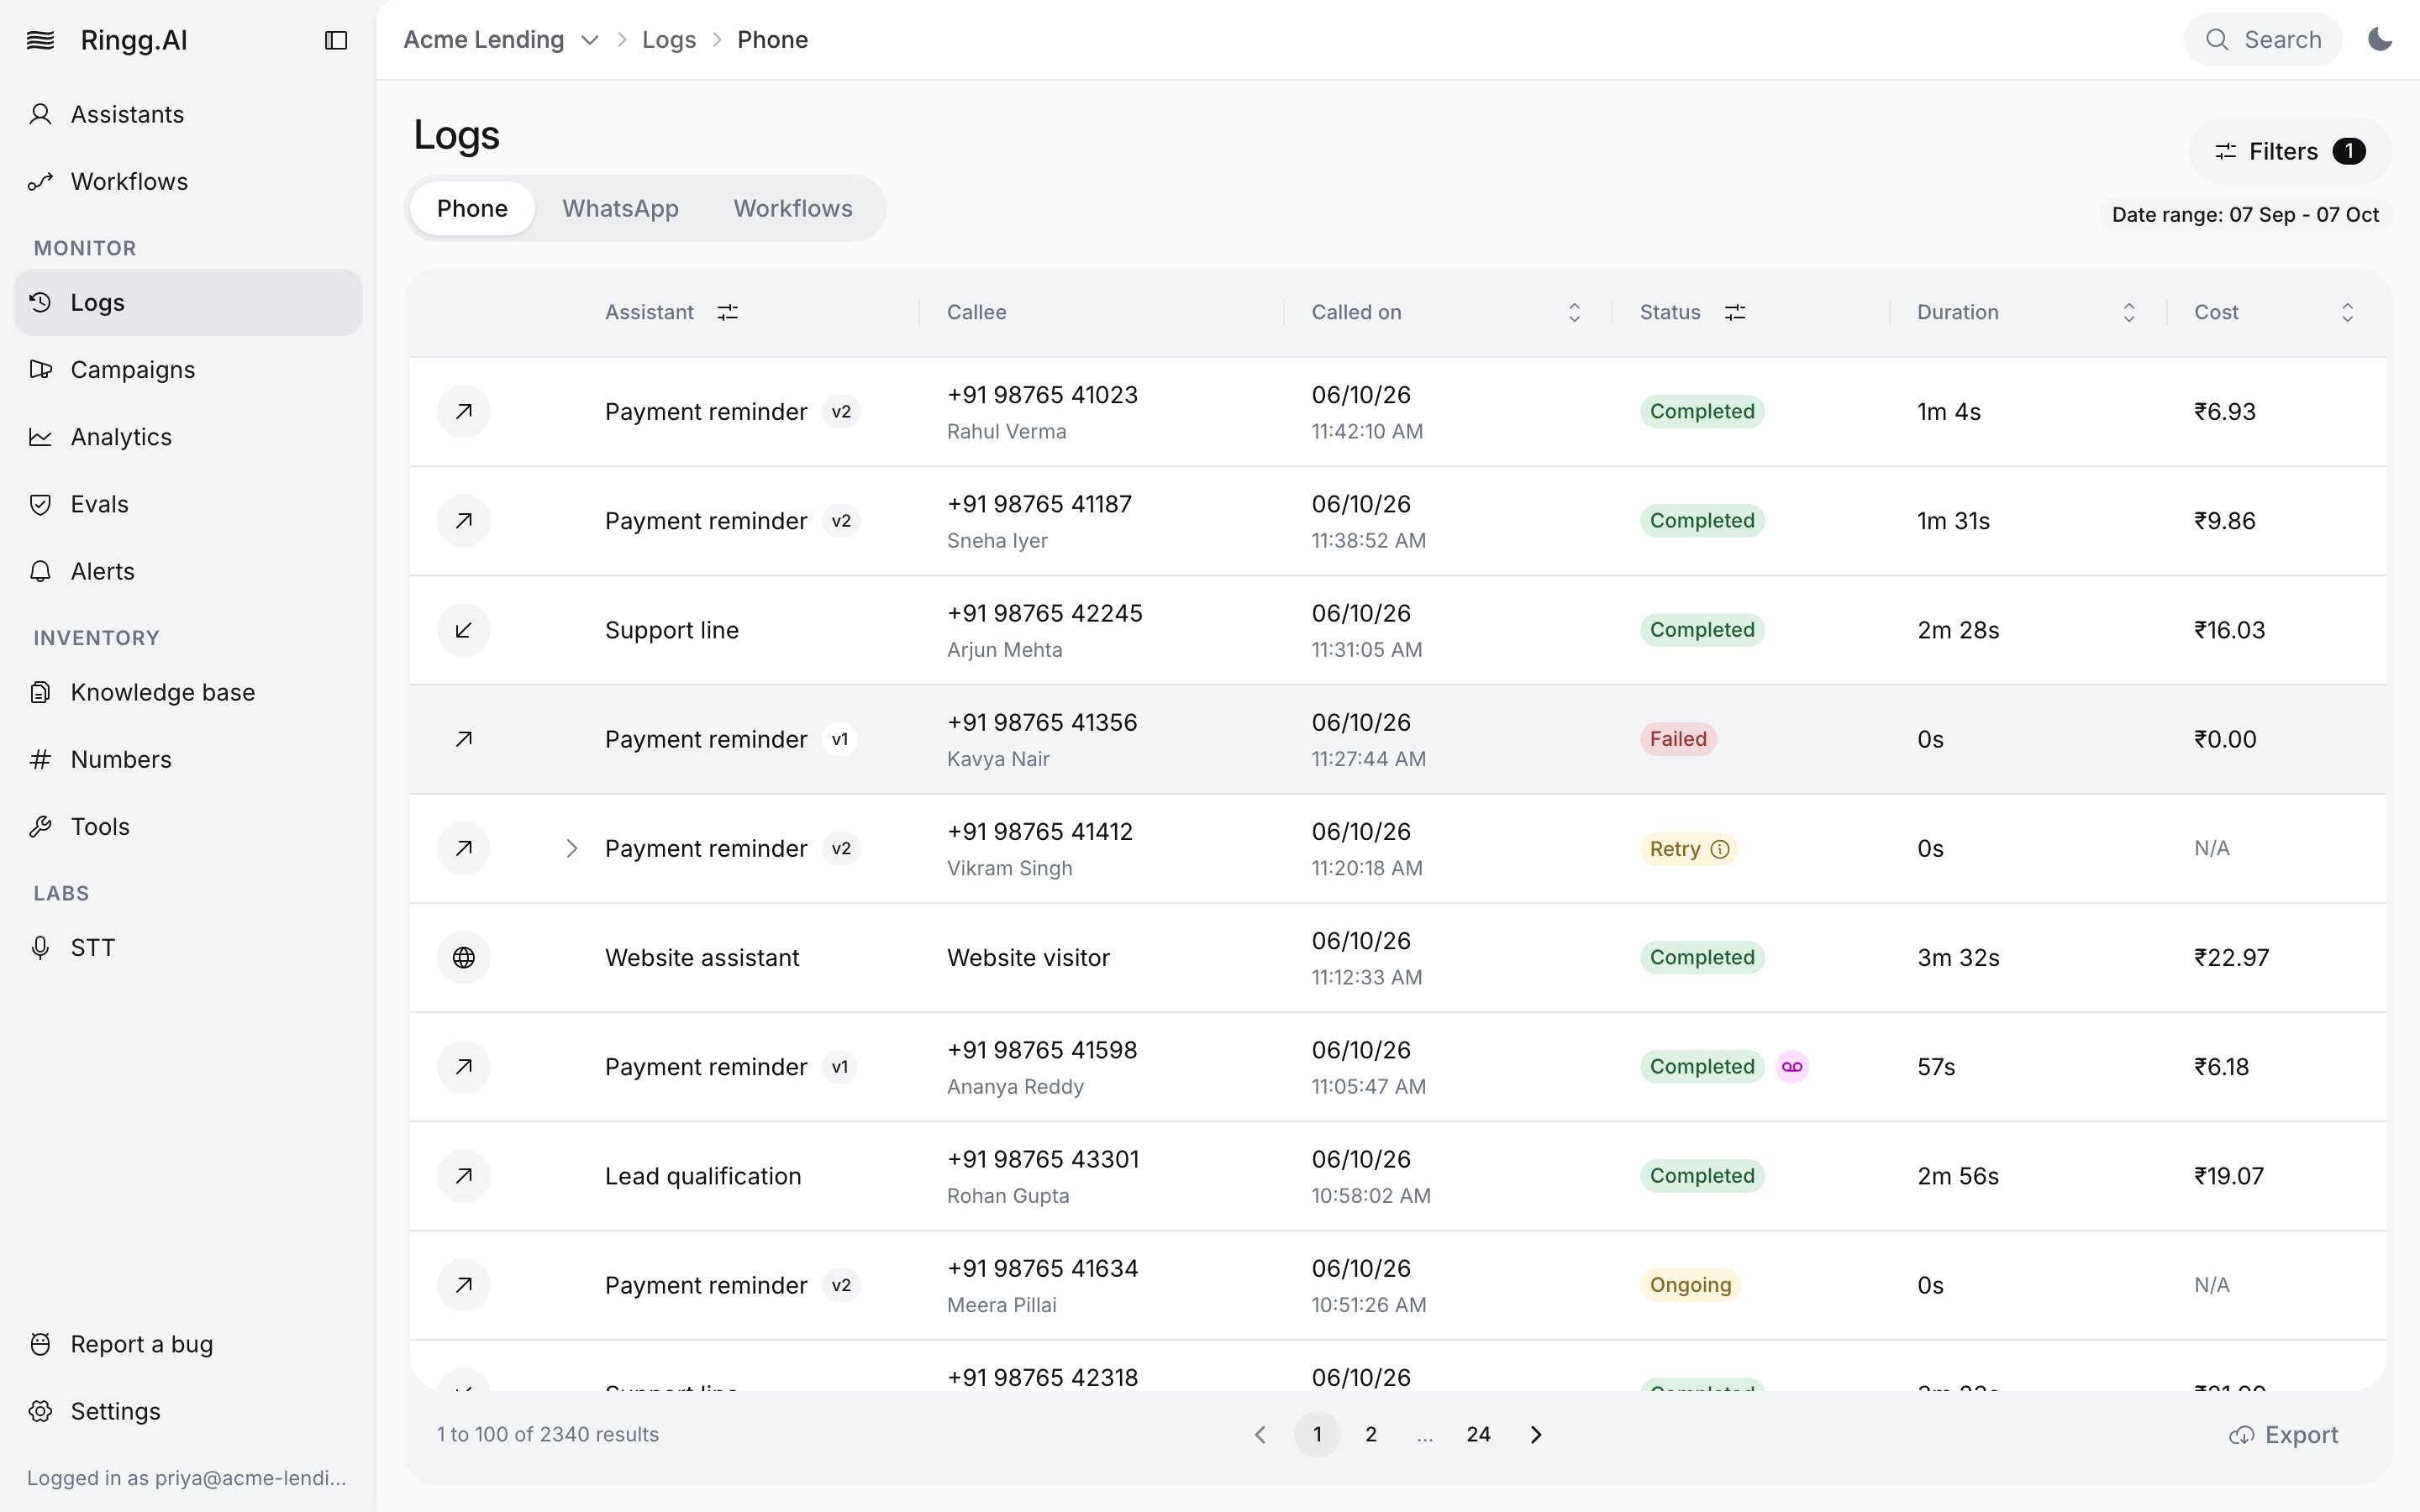Sort by Duration column
This screenshot has height=1512, width=2420.
(x=2129, y=312)
